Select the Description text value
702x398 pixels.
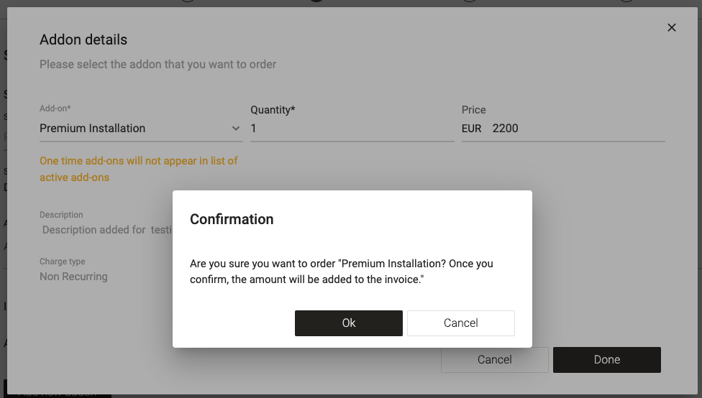coord(106,230)
